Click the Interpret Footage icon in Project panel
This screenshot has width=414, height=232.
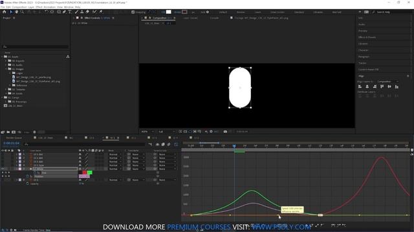[x=3, y=132]
